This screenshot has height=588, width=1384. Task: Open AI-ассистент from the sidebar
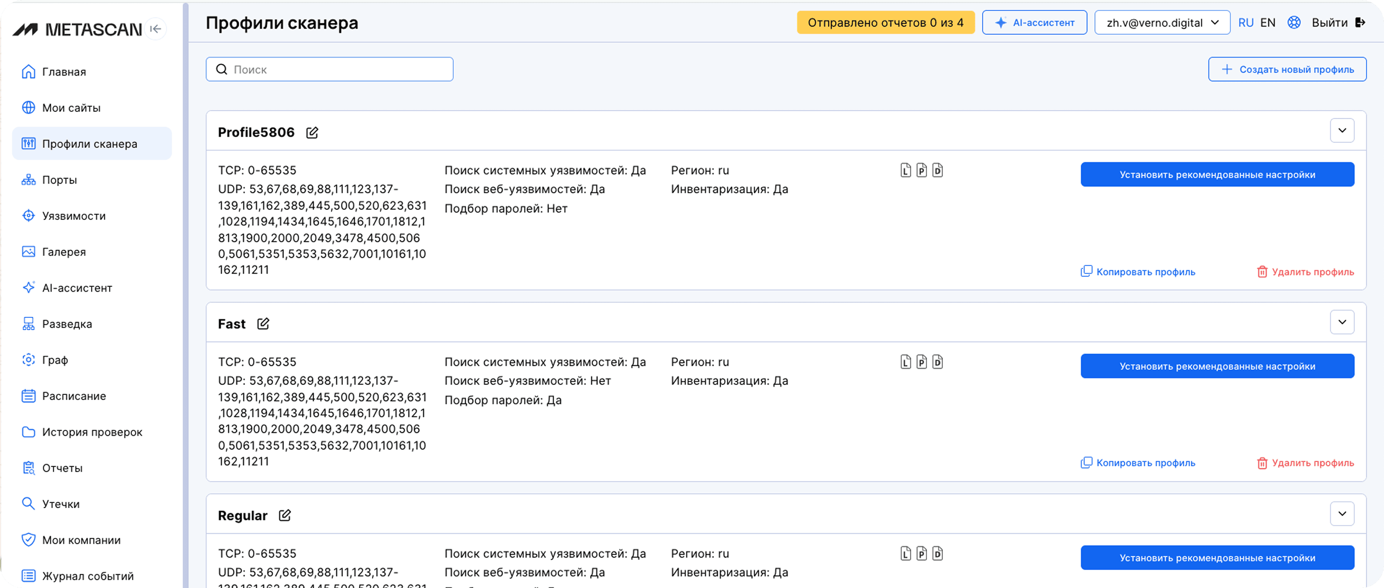(x=92, y=287)
